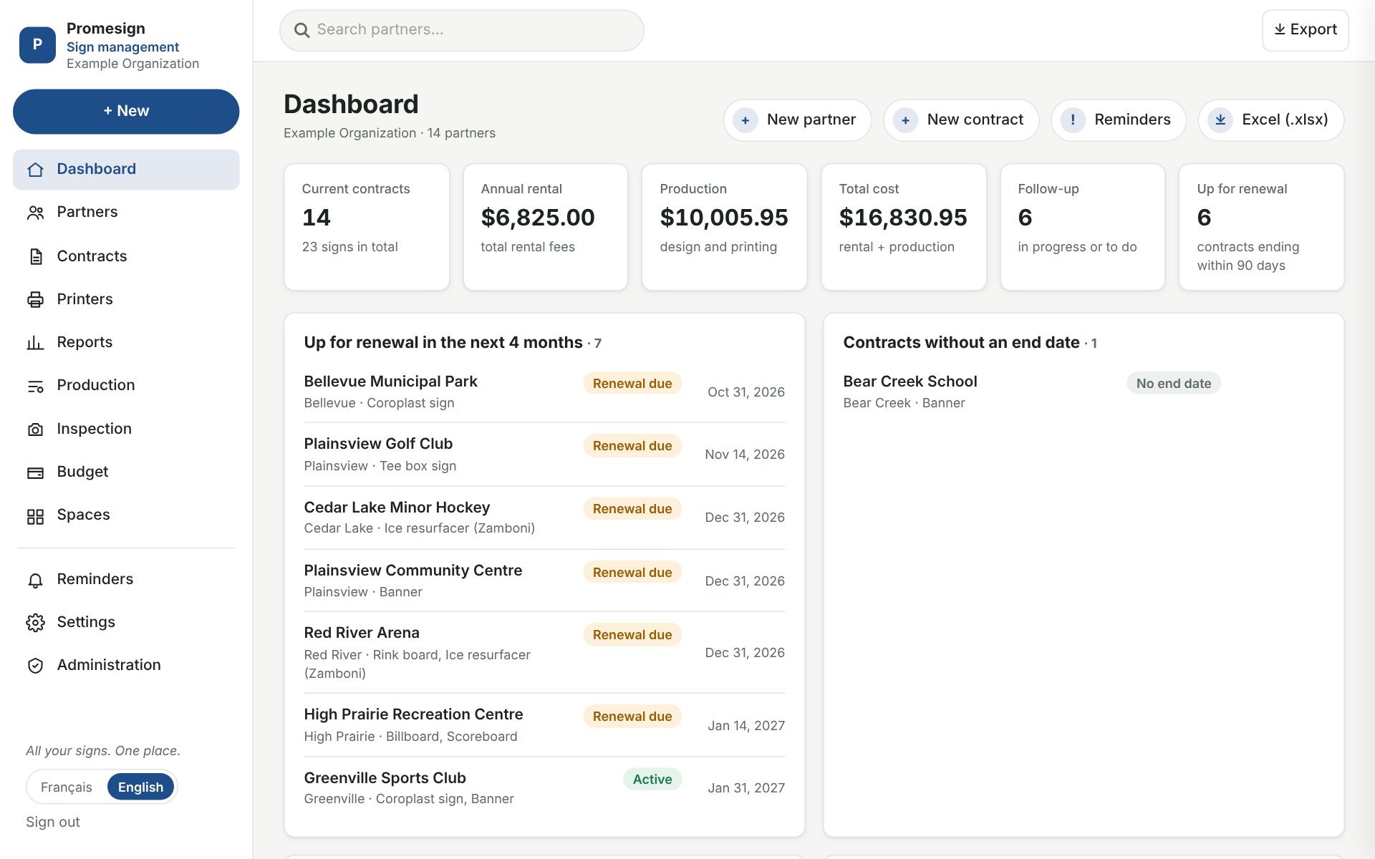Click the Administration shield icon
Screen dimensions: 1375x859
(x=35, y=666)
